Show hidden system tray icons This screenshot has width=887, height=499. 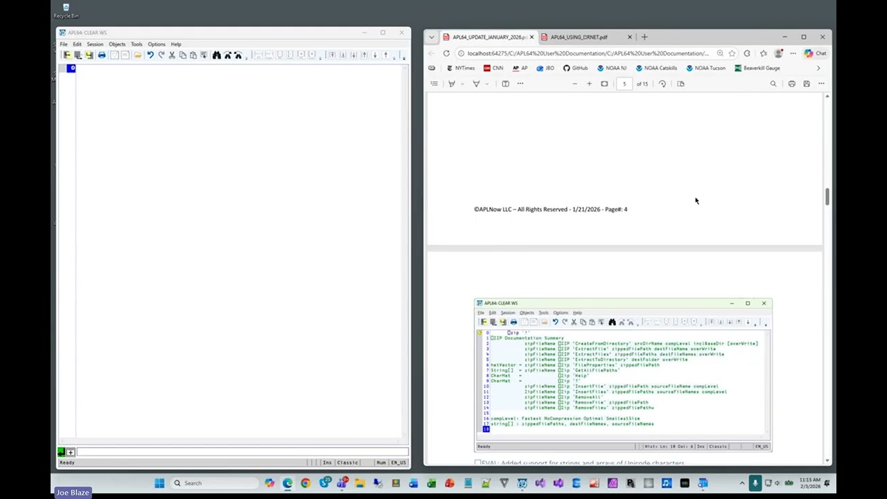(x=742, y=483)
